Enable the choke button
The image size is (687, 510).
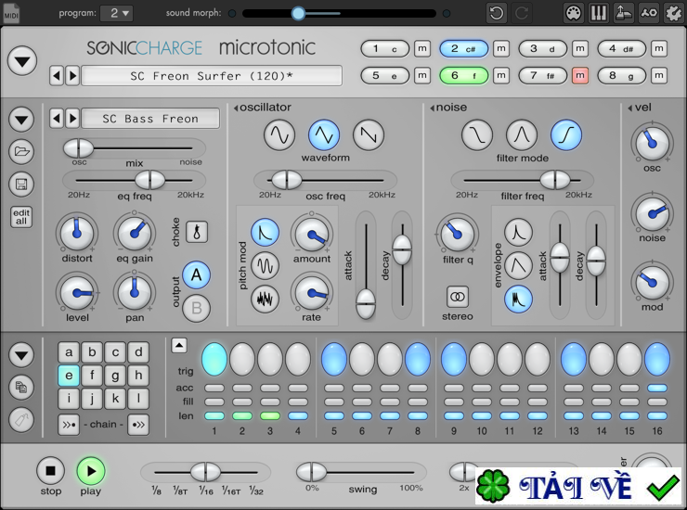pos(197,231)
